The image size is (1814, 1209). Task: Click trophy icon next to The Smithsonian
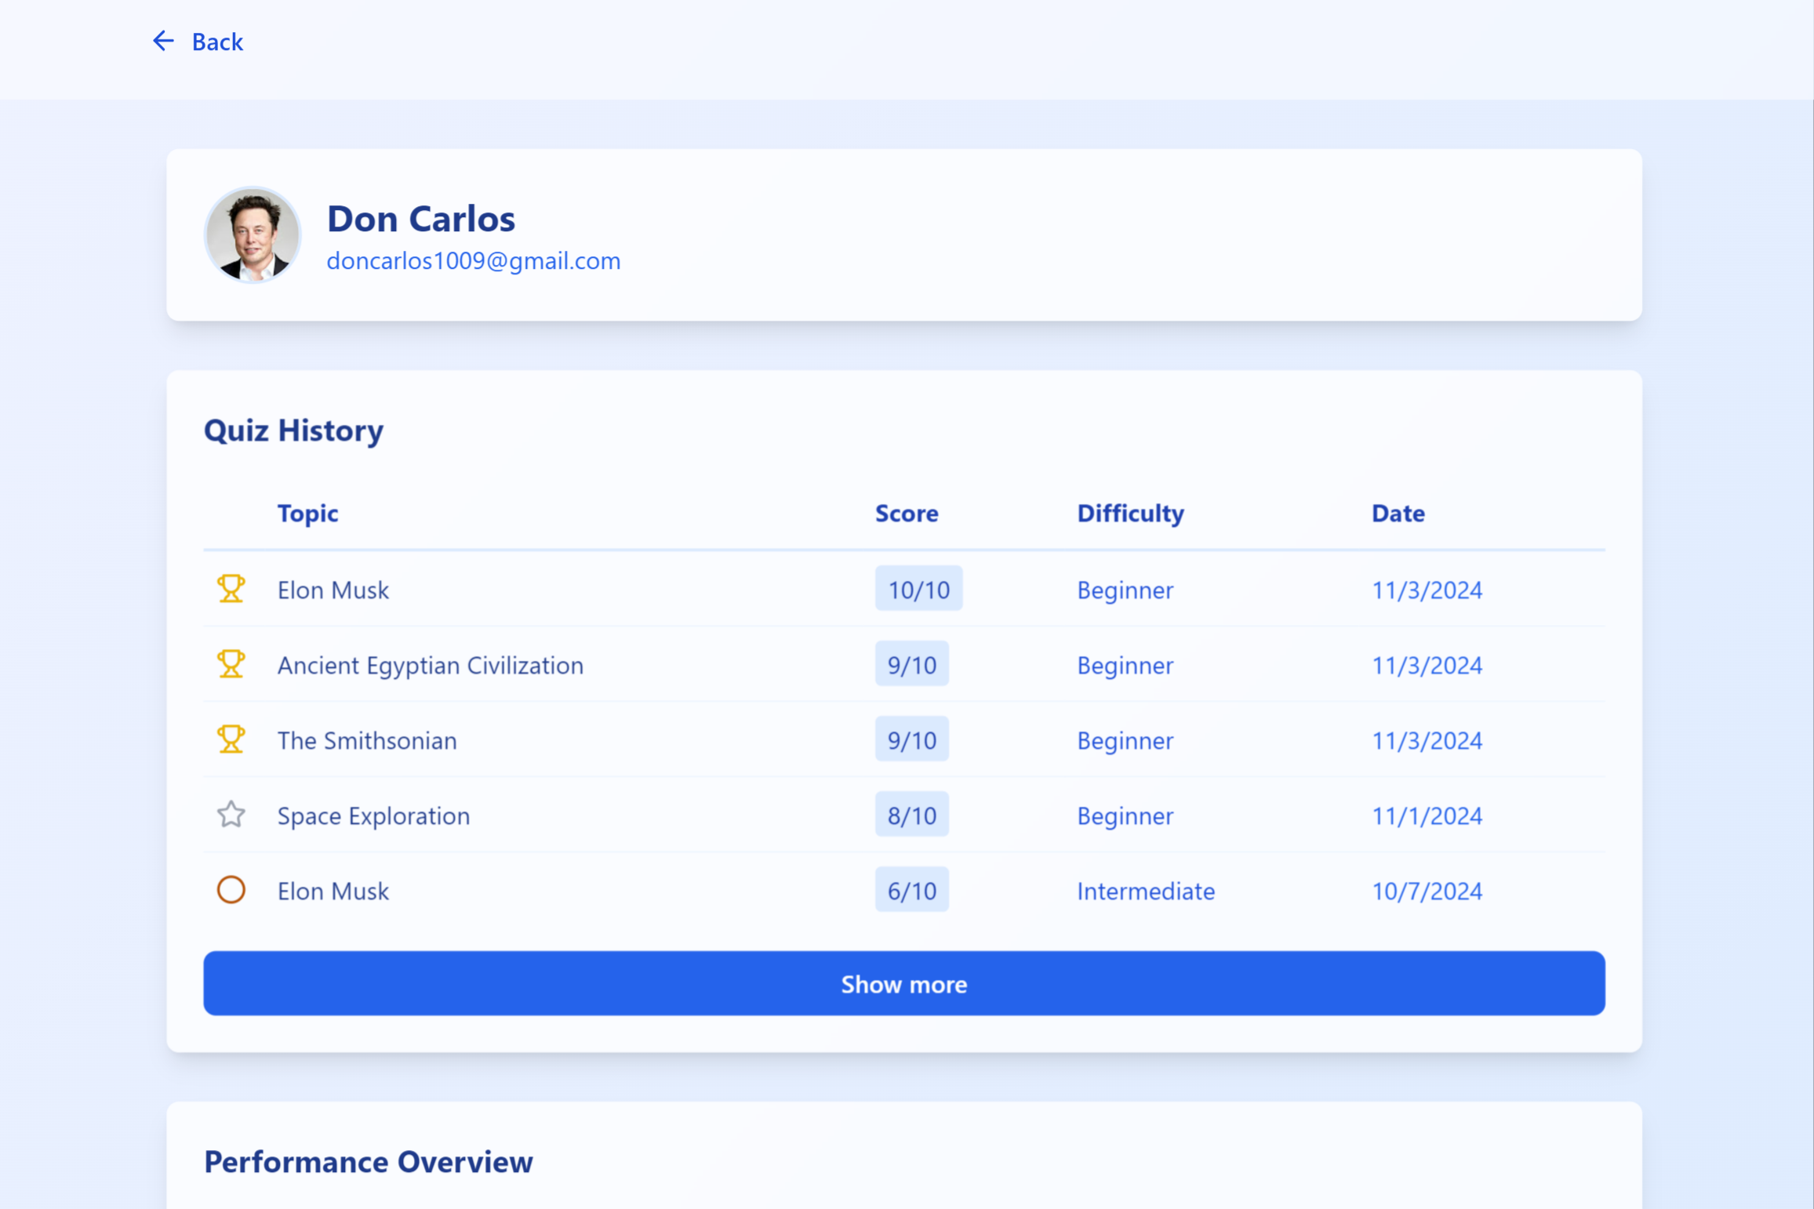pyautogui.click(x=231, y=739)
